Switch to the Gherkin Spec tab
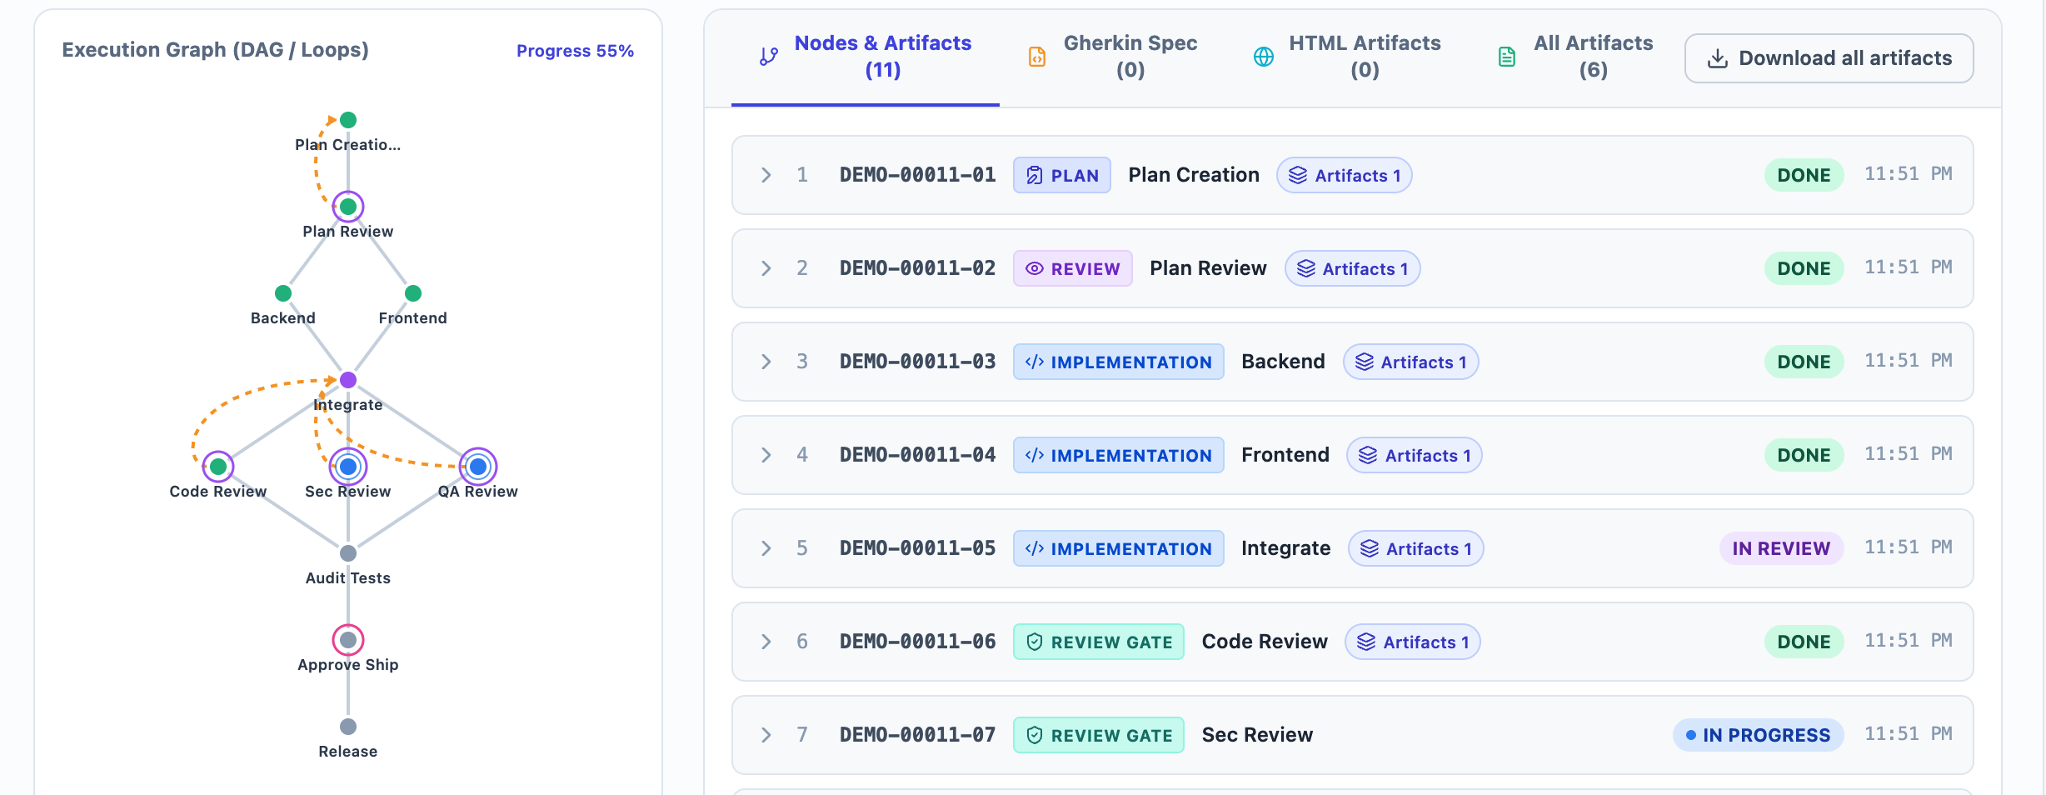Screen dimensions: 2046x795 1115,57
